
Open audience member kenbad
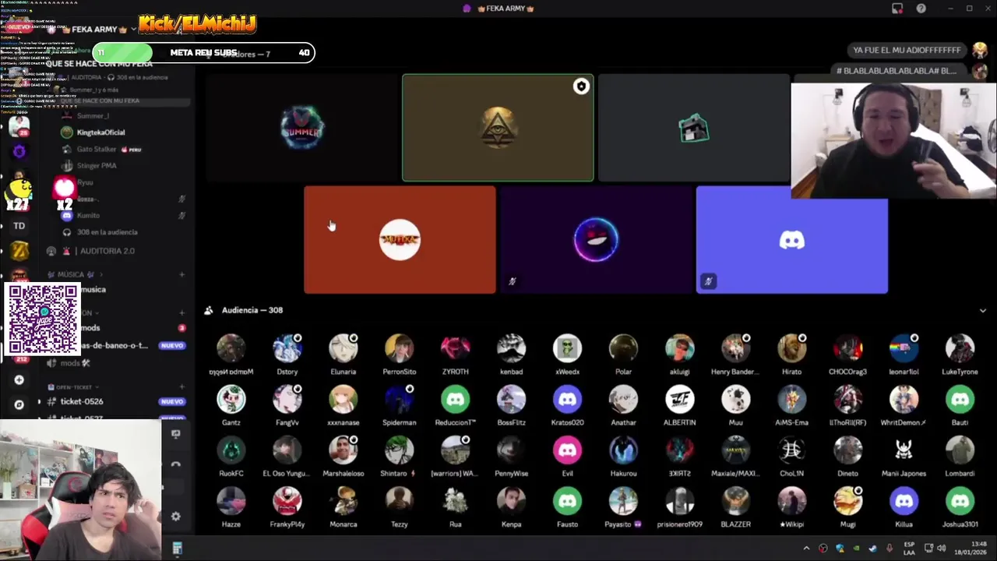(x=512, y=355)
